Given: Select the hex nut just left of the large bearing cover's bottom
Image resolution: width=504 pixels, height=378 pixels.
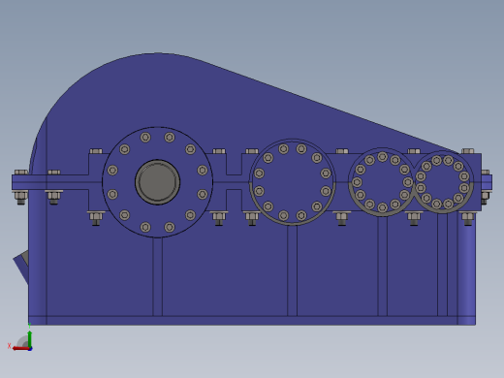Looking at the screenshot, I should (x=95, y=217).
